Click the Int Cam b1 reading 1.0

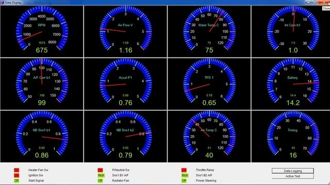293,50
